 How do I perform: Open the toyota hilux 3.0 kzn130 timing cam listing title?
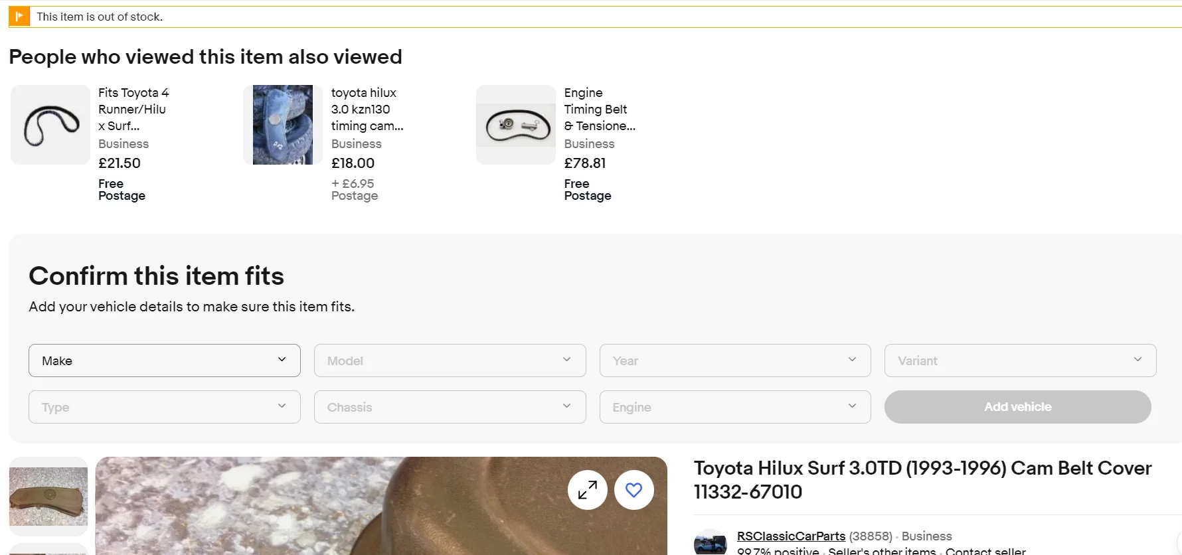pos(367,110)
